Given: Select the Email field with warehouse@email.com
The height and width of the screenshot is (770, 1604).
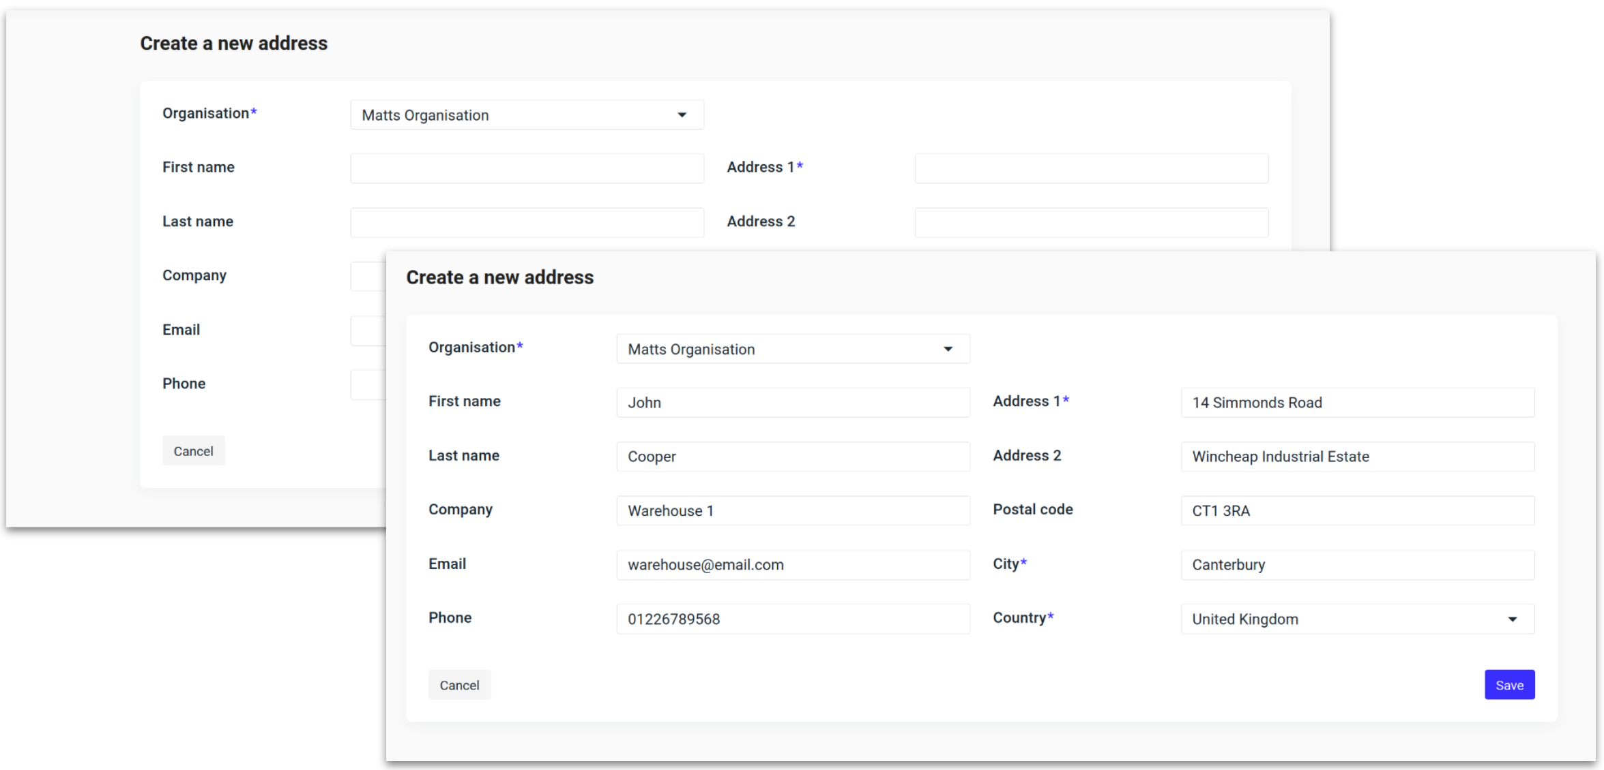Looking at the screenshot, I should pos(791,564).
